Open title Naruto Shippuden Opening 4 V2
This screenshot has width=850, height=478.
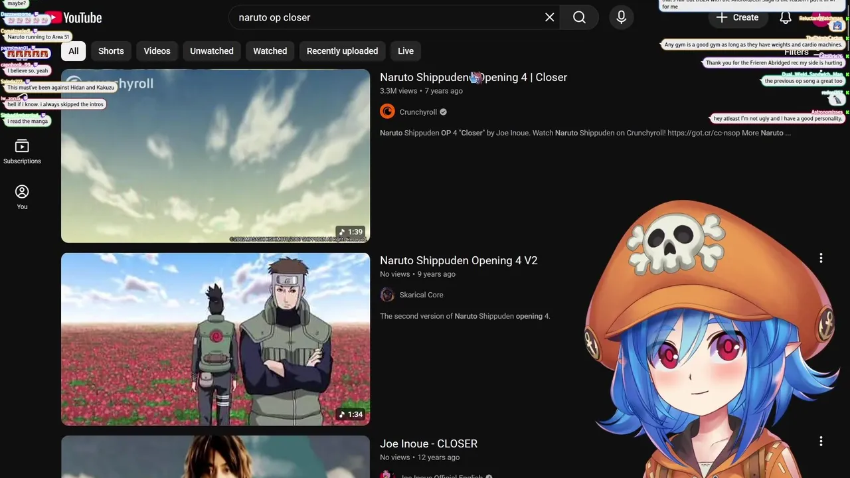[459, 260]
